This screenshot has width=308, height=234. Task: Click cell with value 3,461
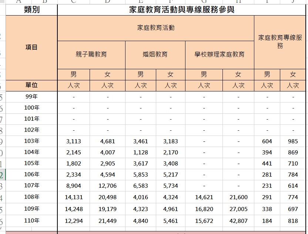[141, 141]
